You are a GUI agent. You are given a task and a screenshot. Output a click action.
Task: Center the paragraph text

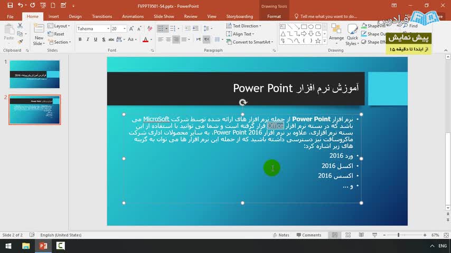tap(168, 40)
